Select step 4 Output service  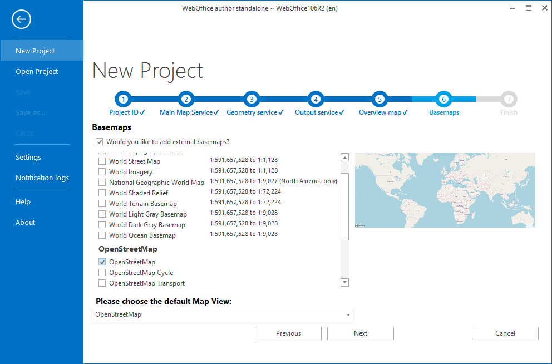point(315,99)
